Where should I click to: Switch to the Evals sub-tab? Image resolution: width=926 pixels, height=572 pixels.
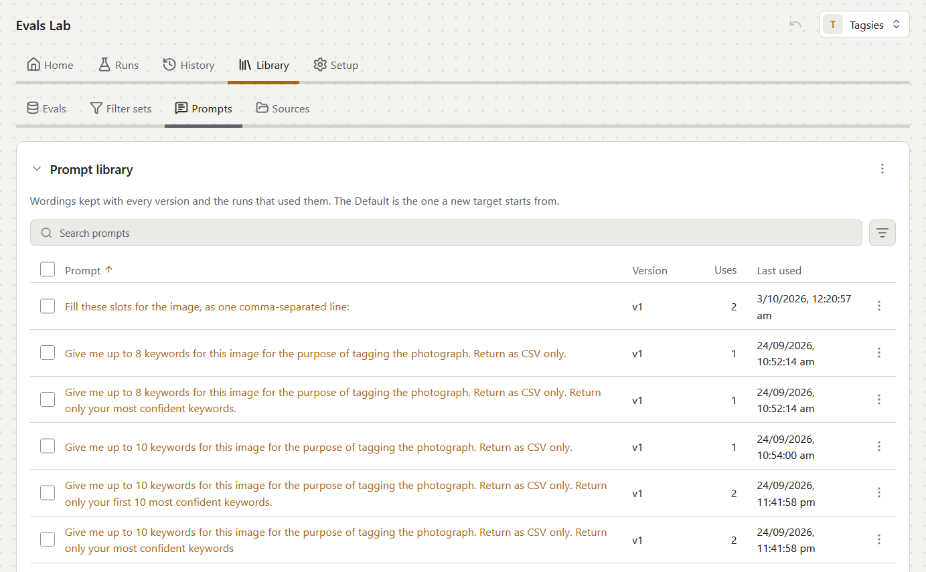[x=46, y=108]
